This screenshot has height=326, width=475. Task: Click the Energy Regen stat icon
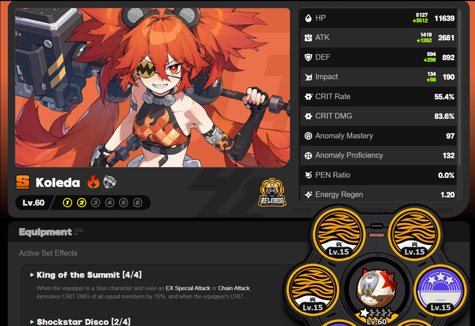(308, 195)
